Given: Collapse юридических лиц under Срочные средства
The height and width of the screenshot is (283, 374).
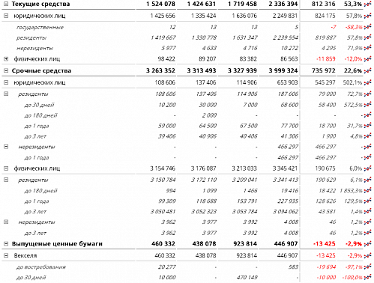Looking at the screenshot, I should [6, 82].
